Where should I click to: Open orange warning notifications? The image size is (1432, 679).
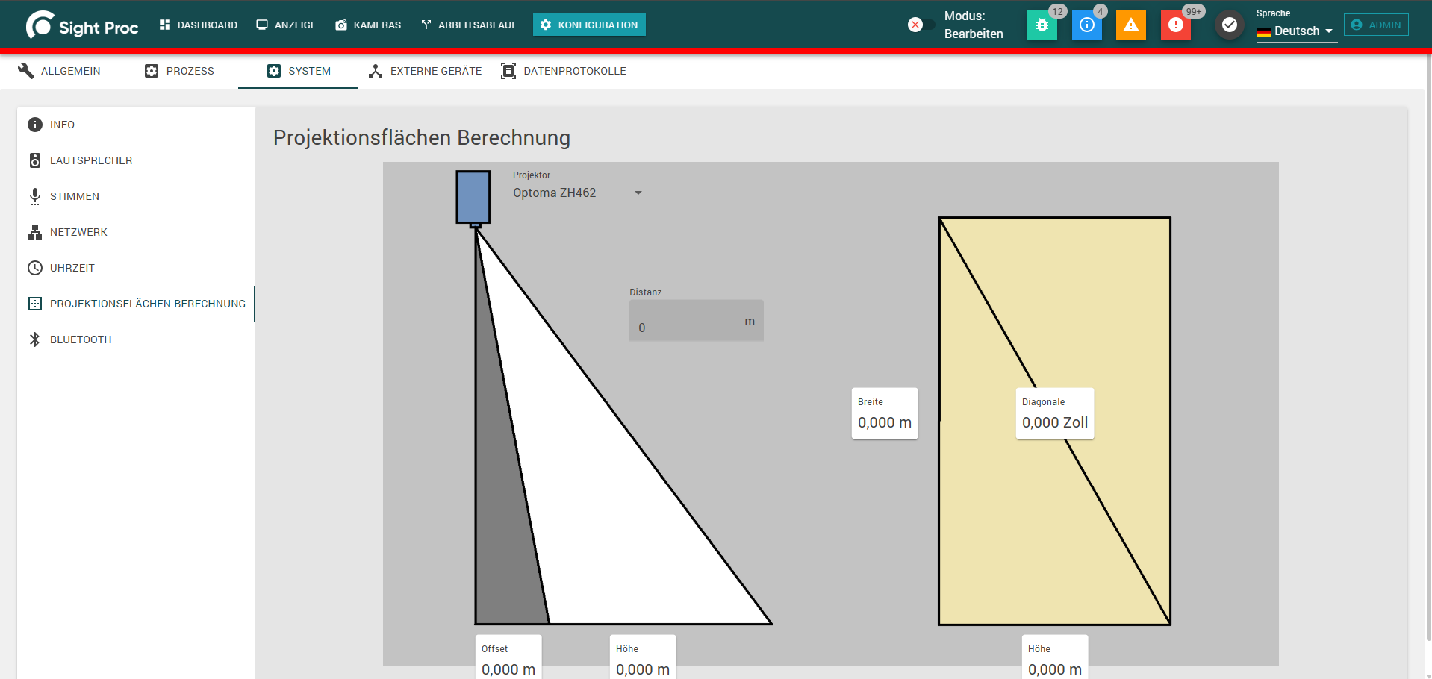1131,25
